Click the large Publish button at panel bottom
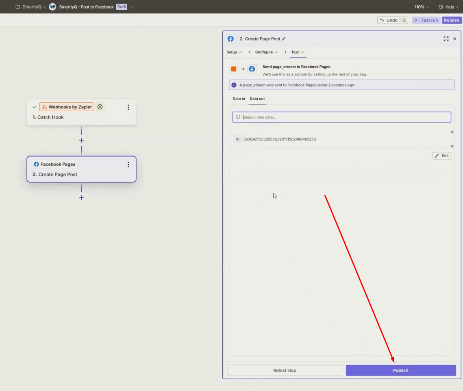This screenshot has height=391, width=463. click(401, 370)
